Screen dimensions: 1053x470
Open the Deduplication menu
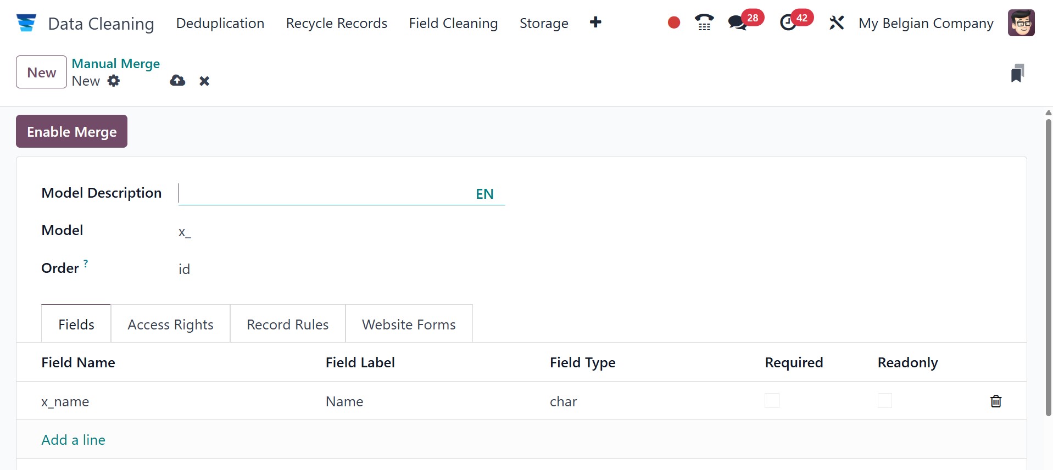point(220,23)
